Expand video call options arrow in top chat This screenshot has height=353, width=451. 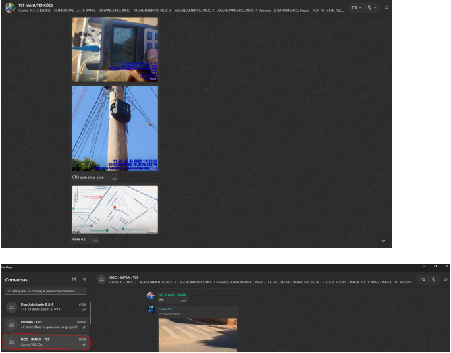(x=361, y=7)
